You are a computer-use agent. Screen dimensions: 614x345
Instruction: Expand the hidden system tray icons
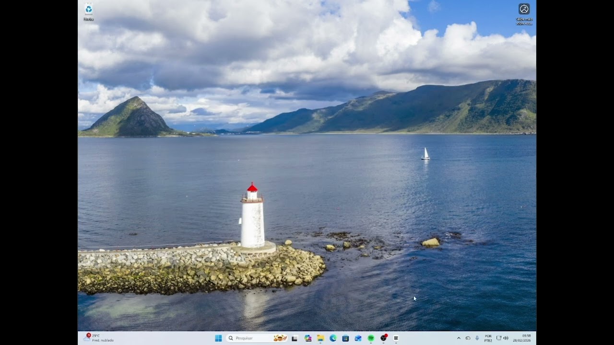459,338
